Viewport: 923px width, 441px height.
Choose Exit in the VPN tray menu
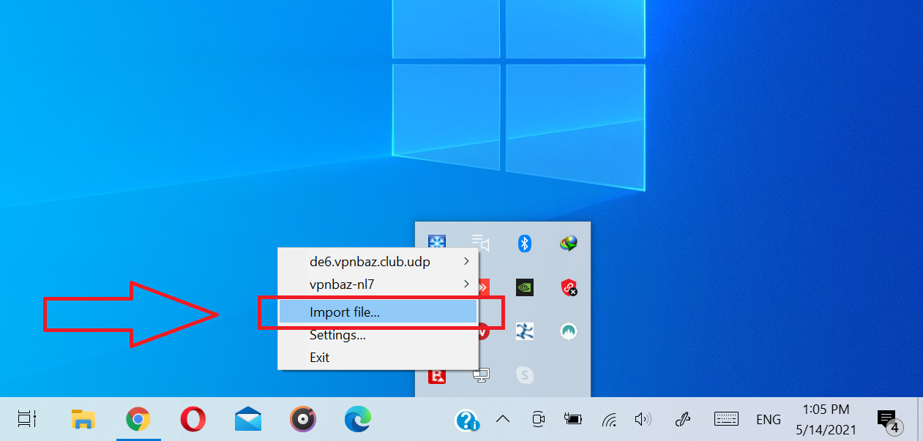[x=319, y=358]
